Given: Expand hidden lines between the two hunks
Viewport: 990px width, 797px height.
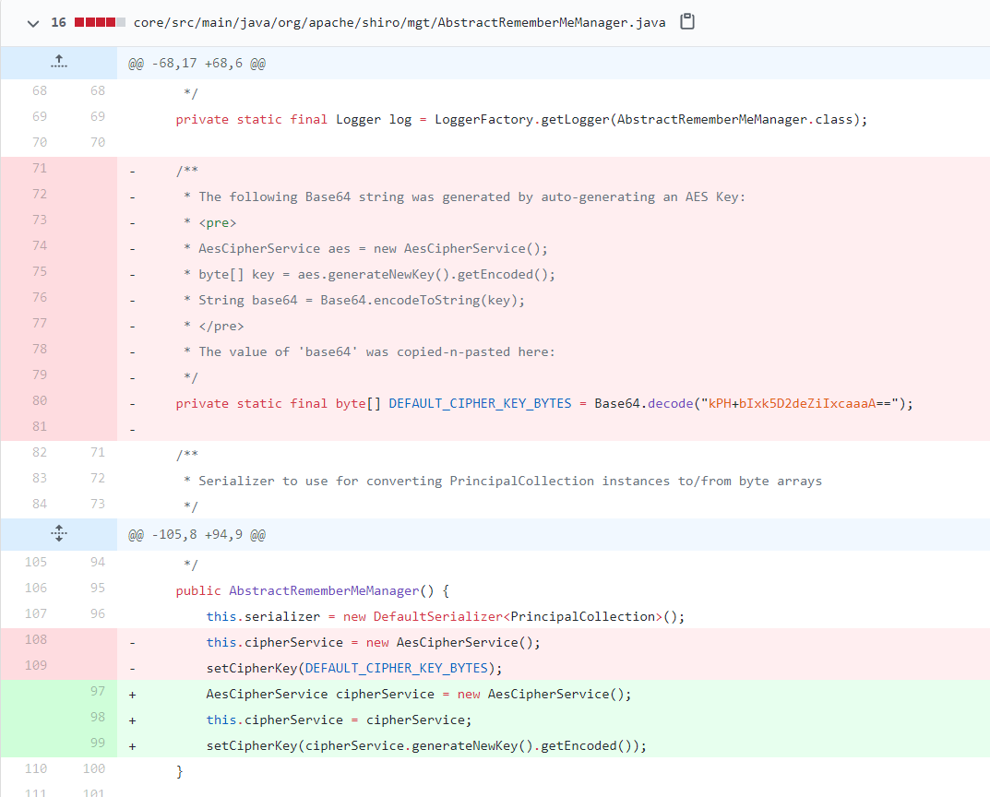Looking at the screenshot, I should [59, 534].
